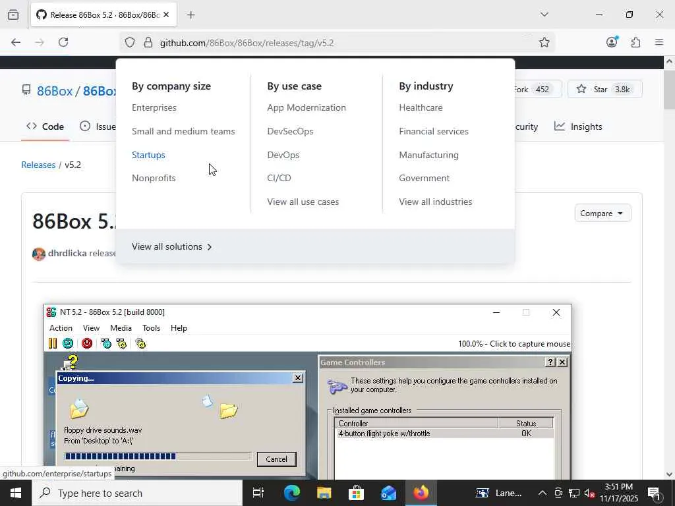Select the CI/CD use case link
Screen dimensions: 675x506
click(x=279, y=178)
